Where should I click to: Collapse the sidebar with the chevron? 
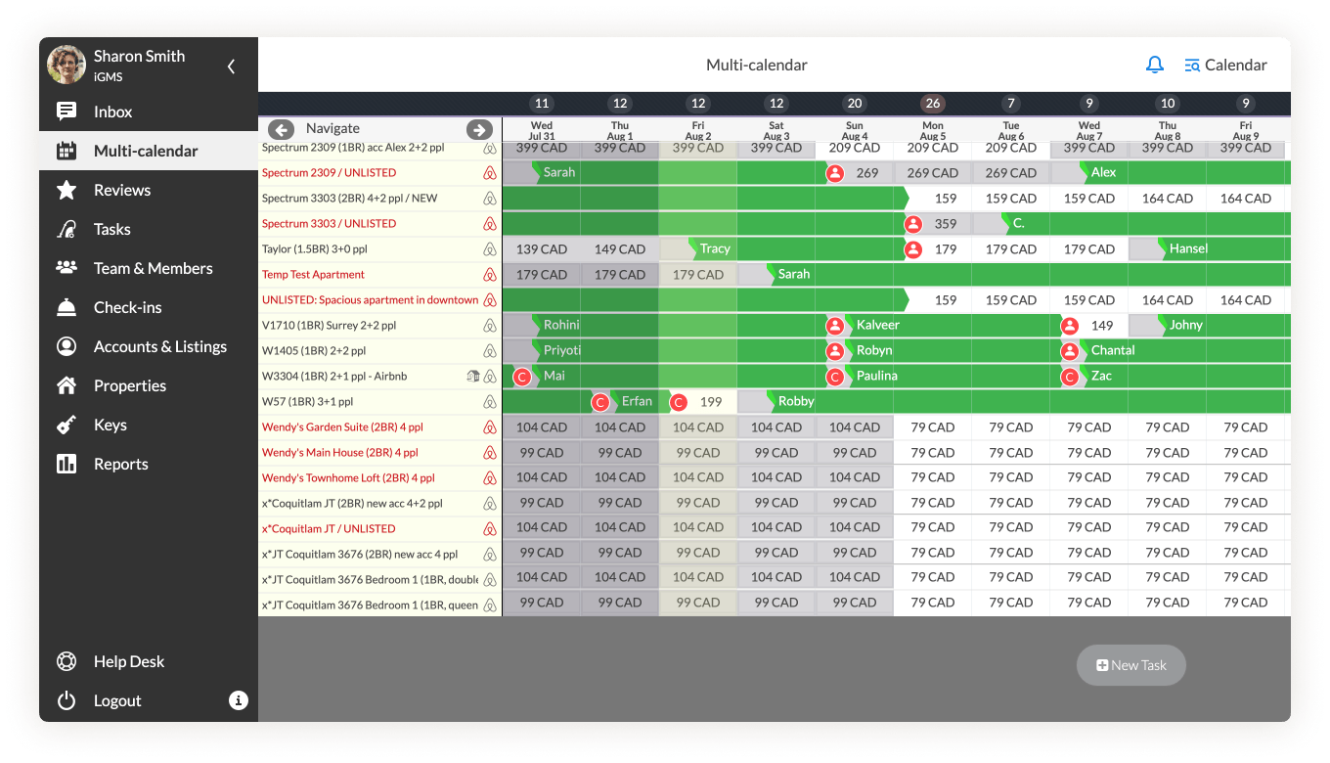(x=232, y=67)
